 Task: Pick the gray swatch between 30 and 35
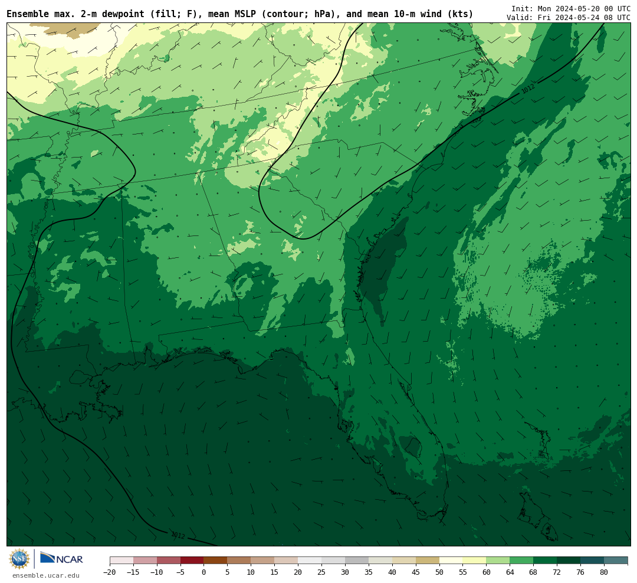357,561
